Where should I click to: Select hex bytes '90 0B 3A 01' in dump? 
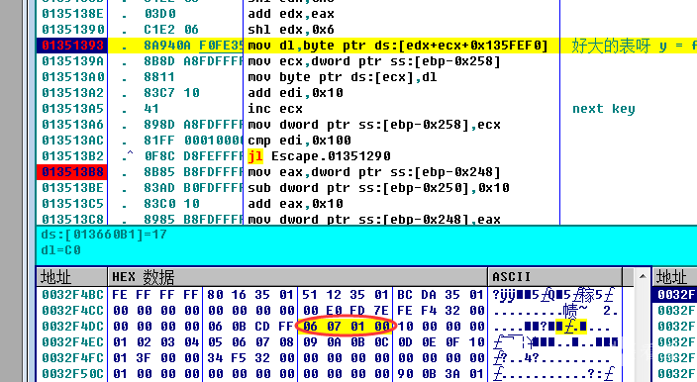pos(441,374)
